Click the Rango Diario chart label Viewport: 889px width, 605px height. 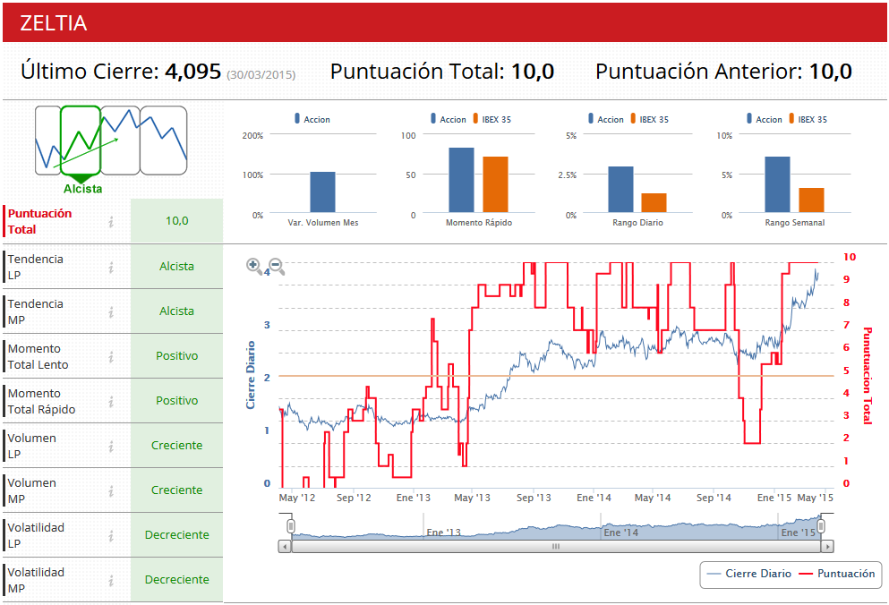(637, 223)
